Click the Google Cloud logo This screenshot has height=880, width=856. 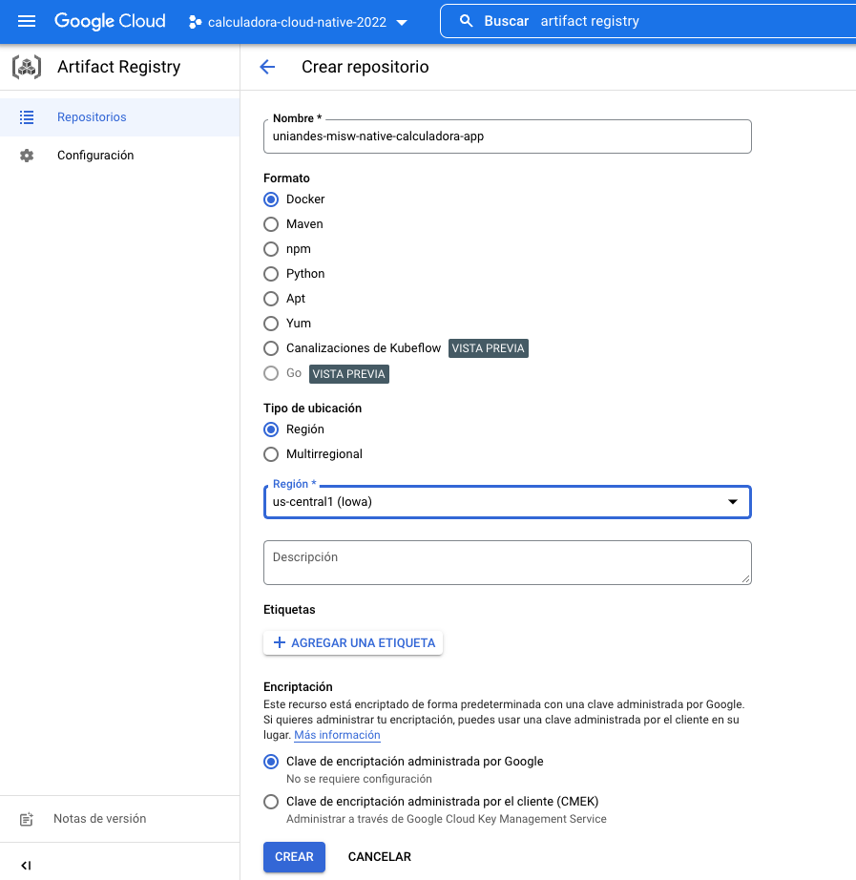click(110, 21)
